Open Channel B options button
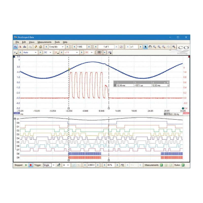This screenshot has height=203, width=203. [57, 53]
